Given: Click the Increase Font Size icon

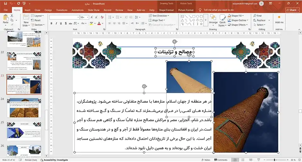Looking at the screenshot, I should (92, 17).
